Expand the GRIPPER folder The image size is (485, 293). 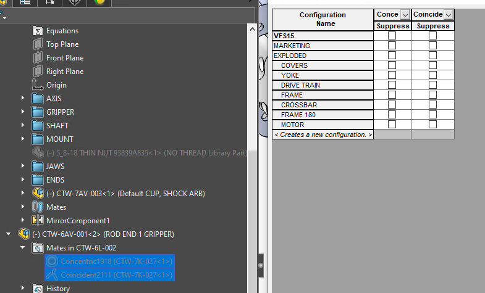pos(23,112)
